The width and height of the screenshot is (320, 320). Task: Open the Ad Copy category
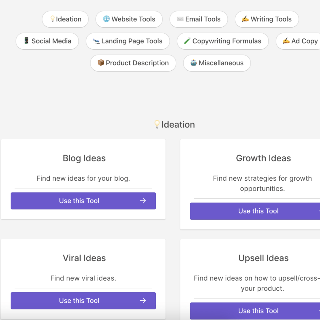(x=301, y=41)
